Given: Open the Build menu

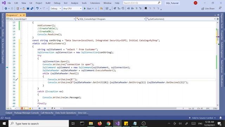Looking at the screenshot, I should (48, 3).
